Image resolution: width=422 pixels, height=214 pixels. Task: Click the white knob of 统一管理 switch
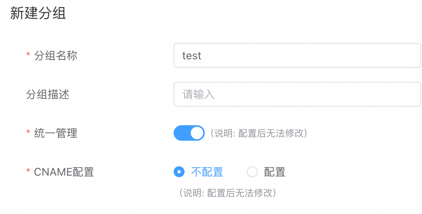pyautogui.click(x=197, y=133)
